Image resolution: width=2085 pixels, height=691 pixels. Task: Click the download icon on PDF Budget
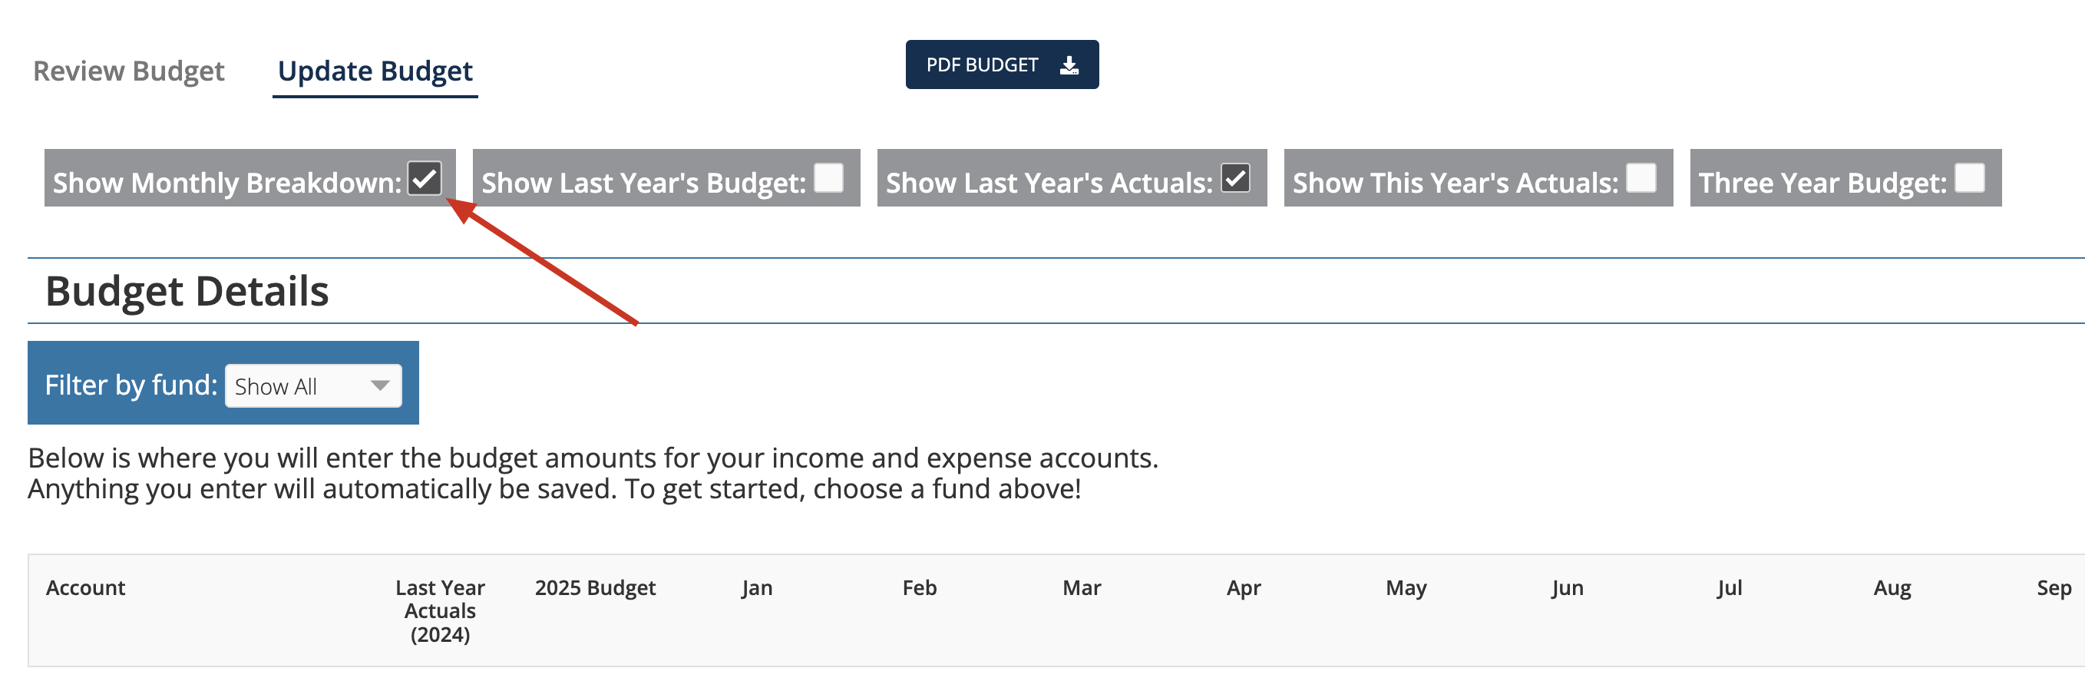pyautogui.click(x=1069, y=65)
